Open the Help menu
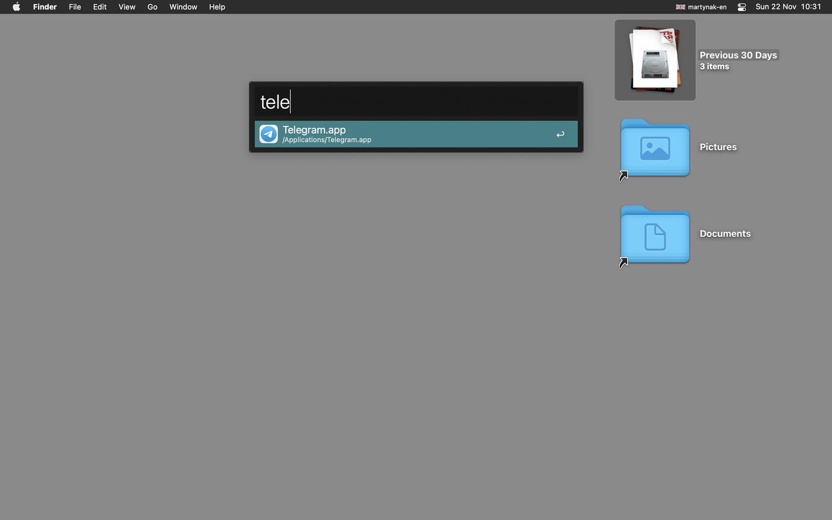Viewport: 832px width, 520px height. [217, 7]
